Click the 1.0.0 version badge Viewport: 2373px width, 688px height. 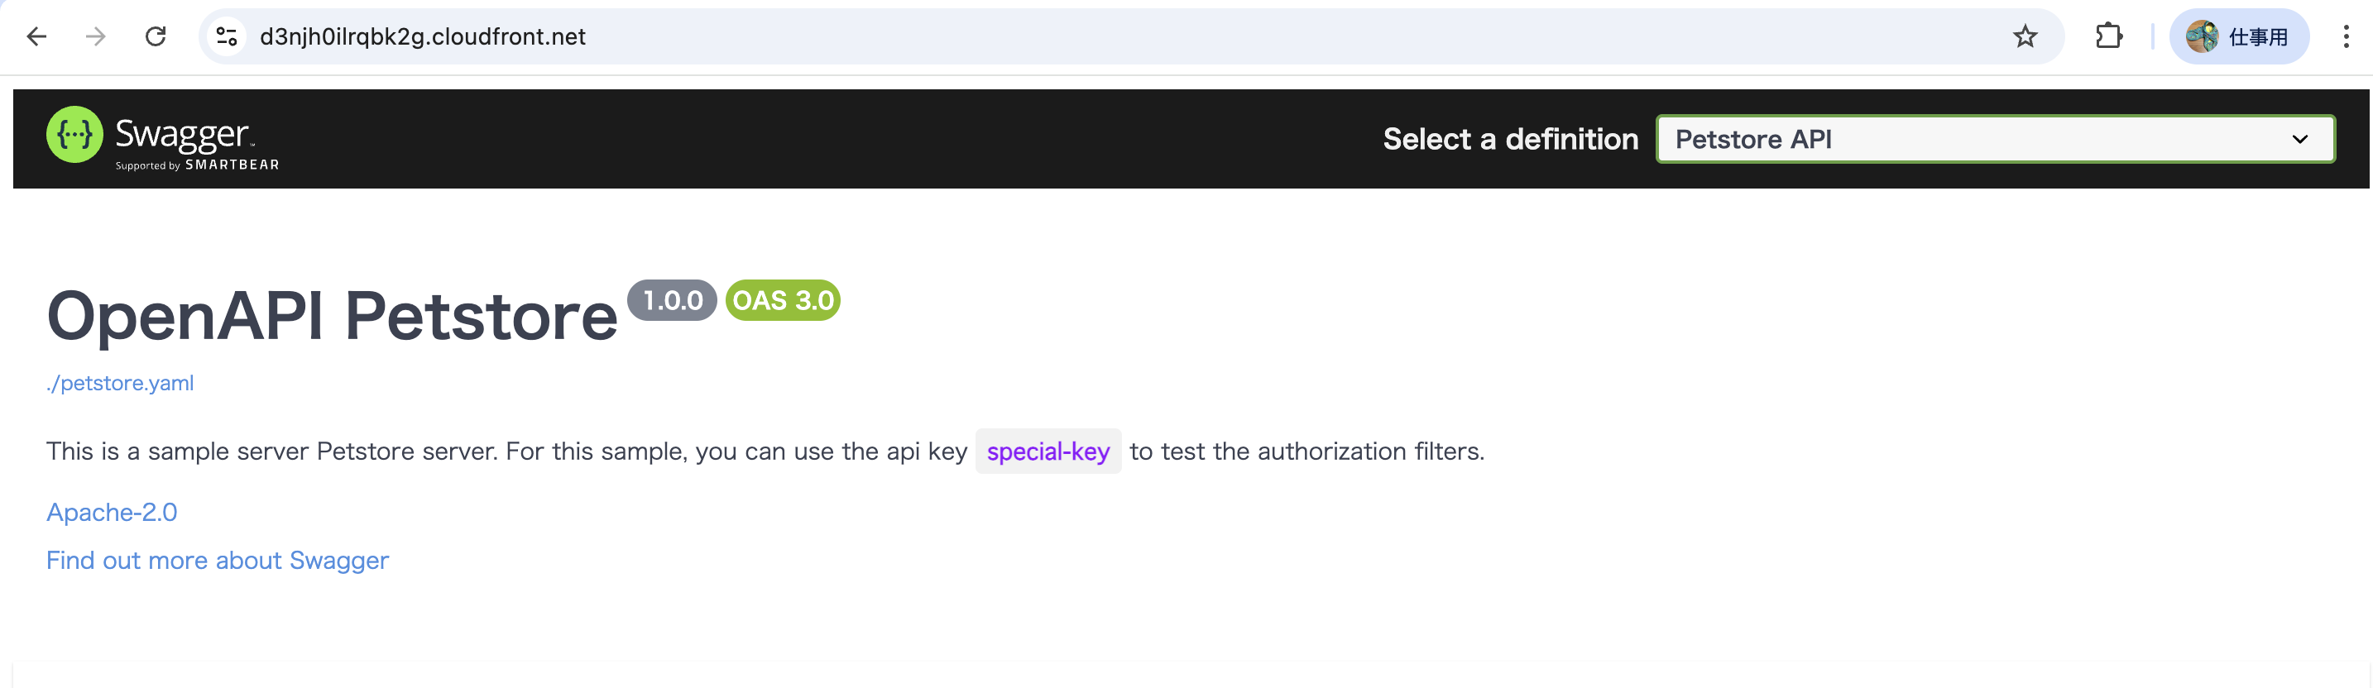pyautogui.click(x=673, y=300)
